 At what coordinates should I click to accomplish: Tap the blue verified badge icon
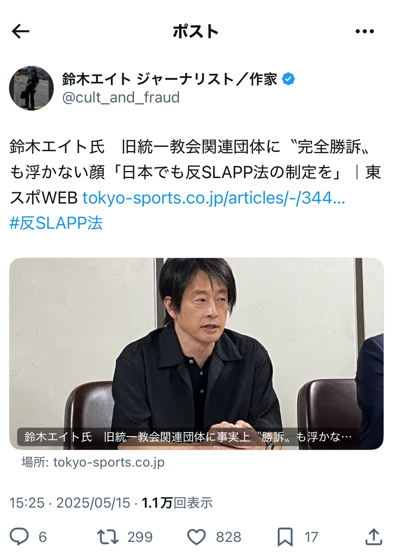[289, 80]
